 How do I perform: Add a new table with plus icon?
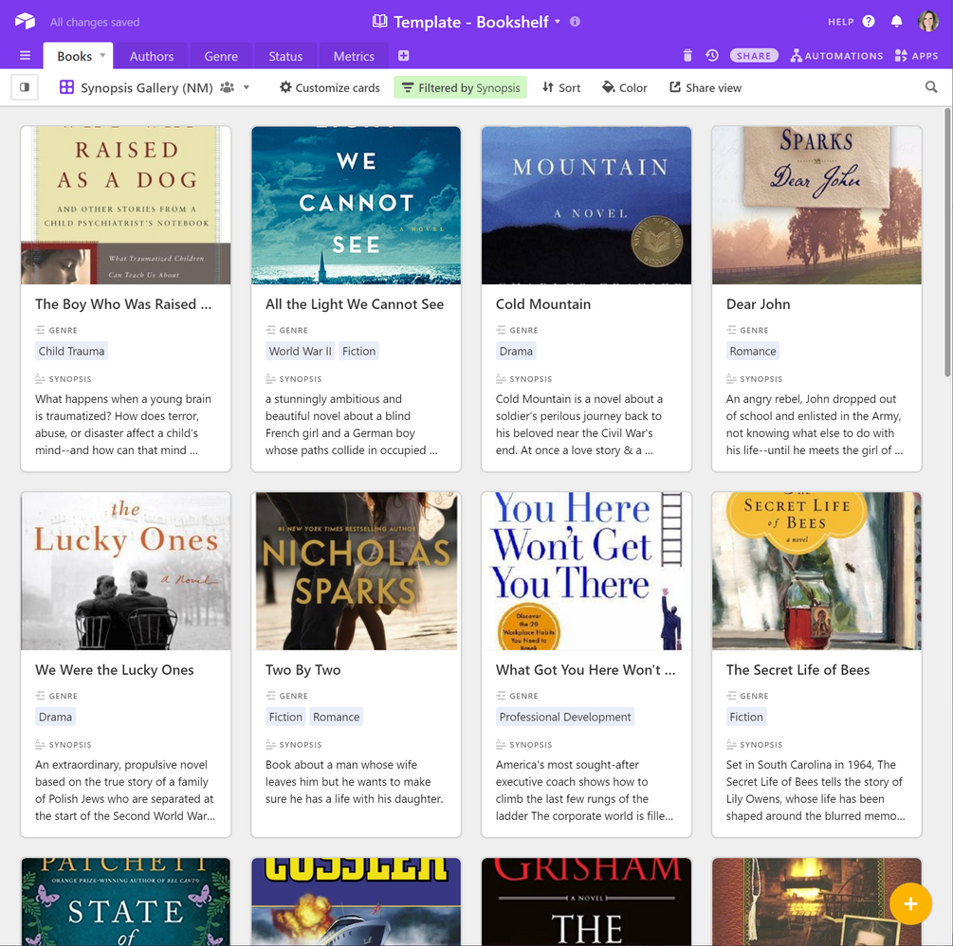404,56
